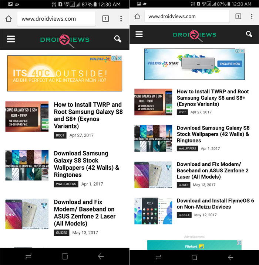Open left Galaxy S8 TWRP thumbnail
The height and width of the screenshot is (265, 259).
27,116
